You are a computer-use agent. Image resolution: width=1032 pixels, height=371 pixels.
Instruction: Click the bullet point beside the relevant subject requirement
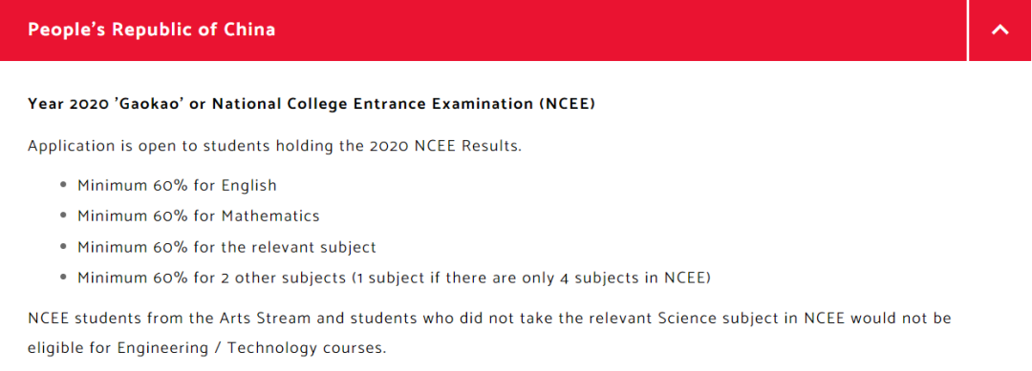point(63,248)
